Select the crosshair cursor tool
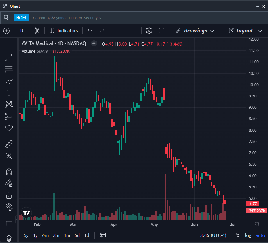Viewport: 268px width, 243px height. coord(9,46)
